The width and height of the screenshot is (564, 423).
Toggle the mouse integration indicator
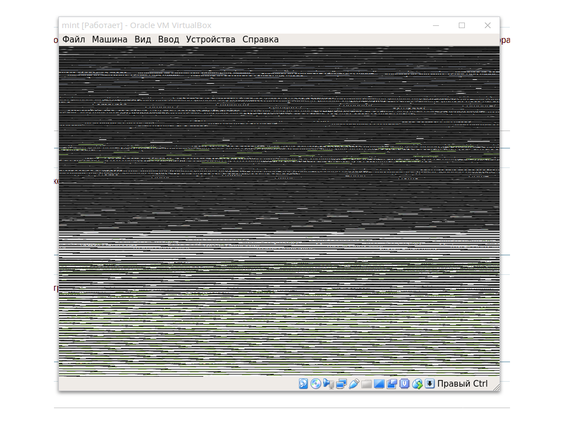click(x=417, y=384)
